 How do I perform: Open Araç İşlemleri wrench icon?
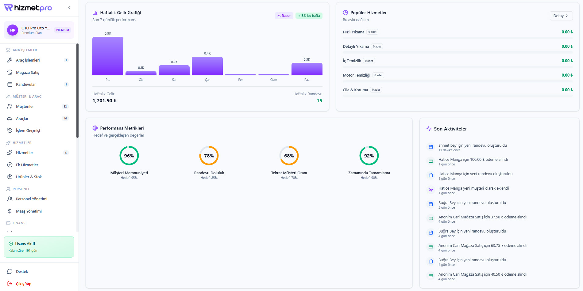[x=10, y=60]
